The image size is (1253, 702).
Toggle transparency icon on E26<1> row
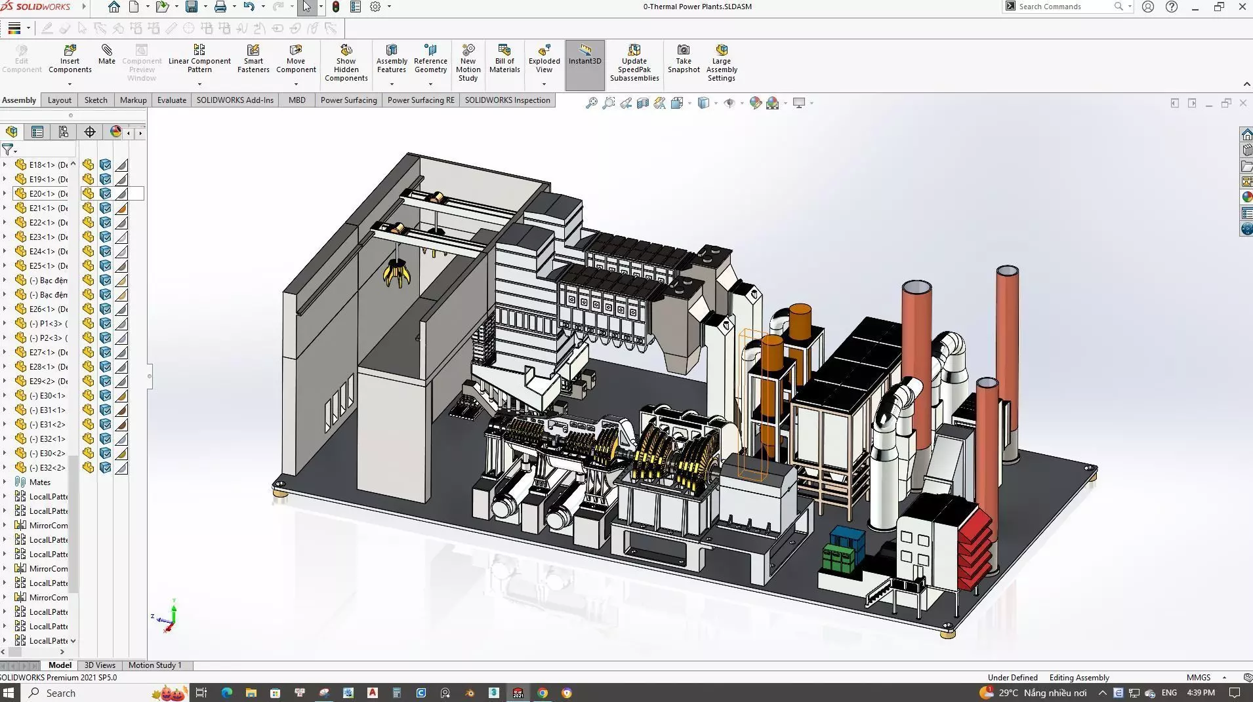tap(121, 309)
